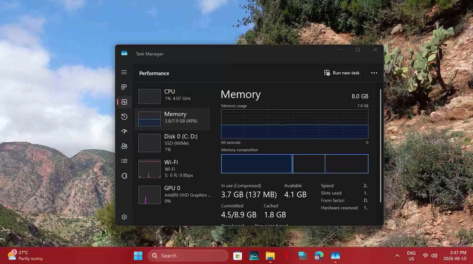Click the 4.5/8.9 GB committed value
473x264 pixels.
click(x=239, y=215)
